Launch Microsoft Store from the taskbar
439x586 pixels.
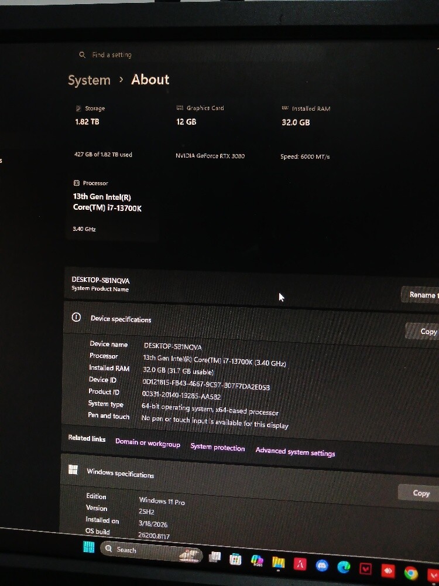tap(235, 559)
